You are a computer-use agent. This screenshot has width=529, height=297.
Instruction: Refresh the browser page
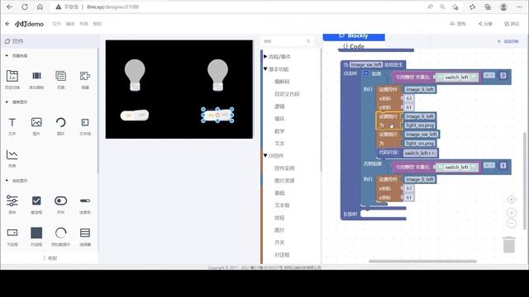(x=25, y=7)
